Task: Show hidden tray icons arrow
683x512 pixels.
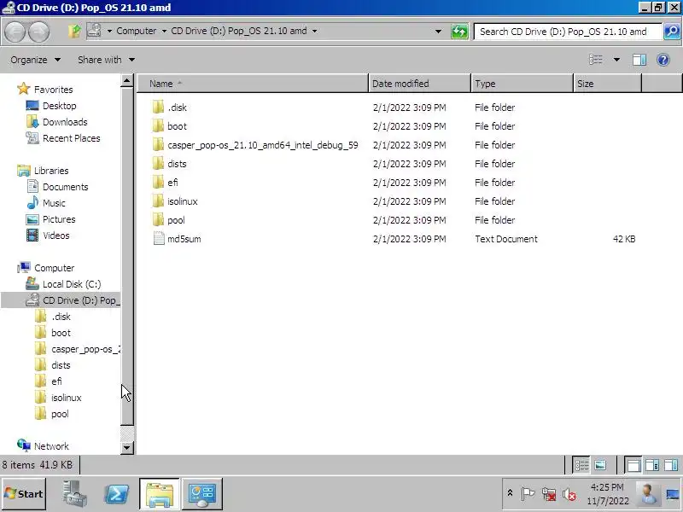Action: (x=510, y=493)
